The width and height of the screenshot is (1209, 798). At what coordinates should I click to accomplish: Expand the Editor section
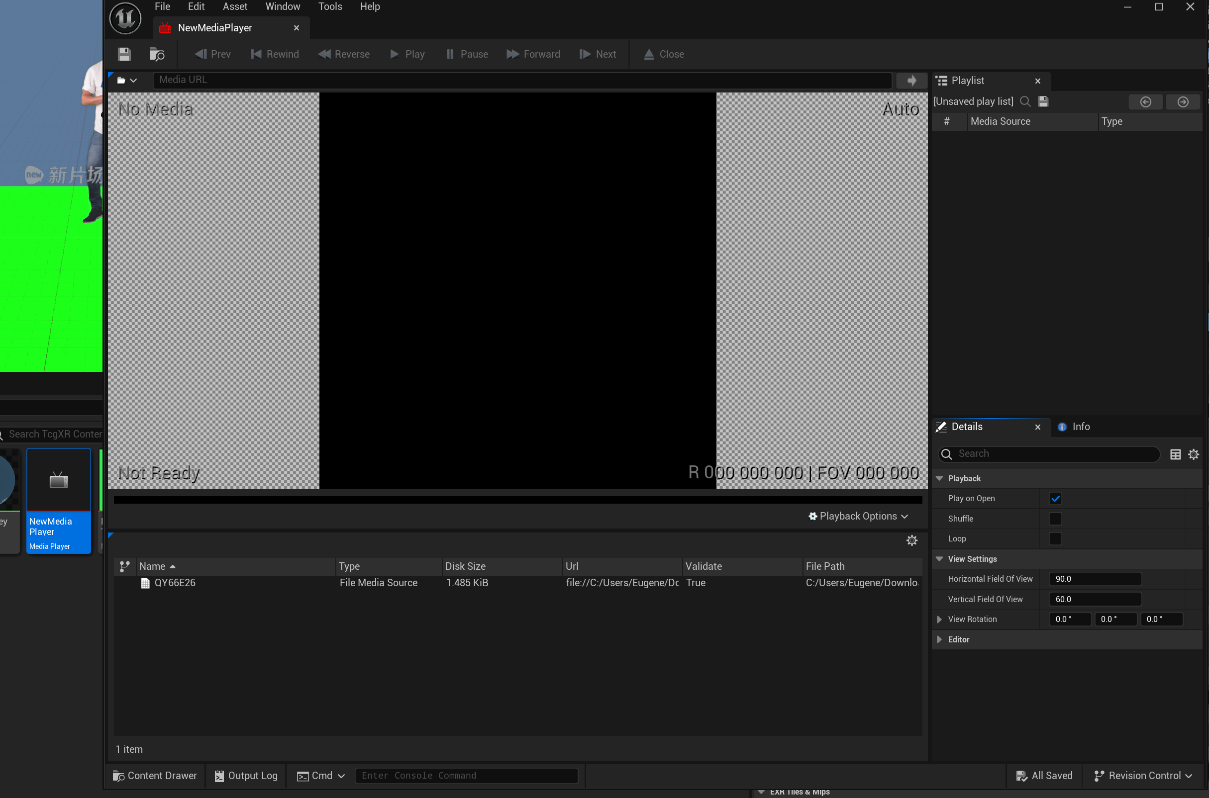click(x=939, y=639)
